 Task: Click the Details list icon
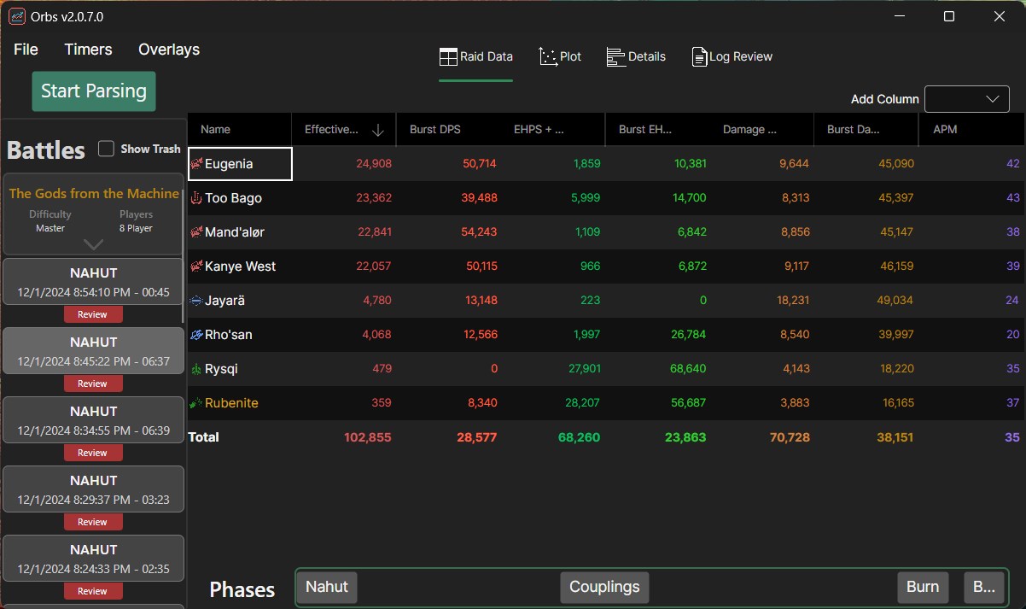coord(615,57)
